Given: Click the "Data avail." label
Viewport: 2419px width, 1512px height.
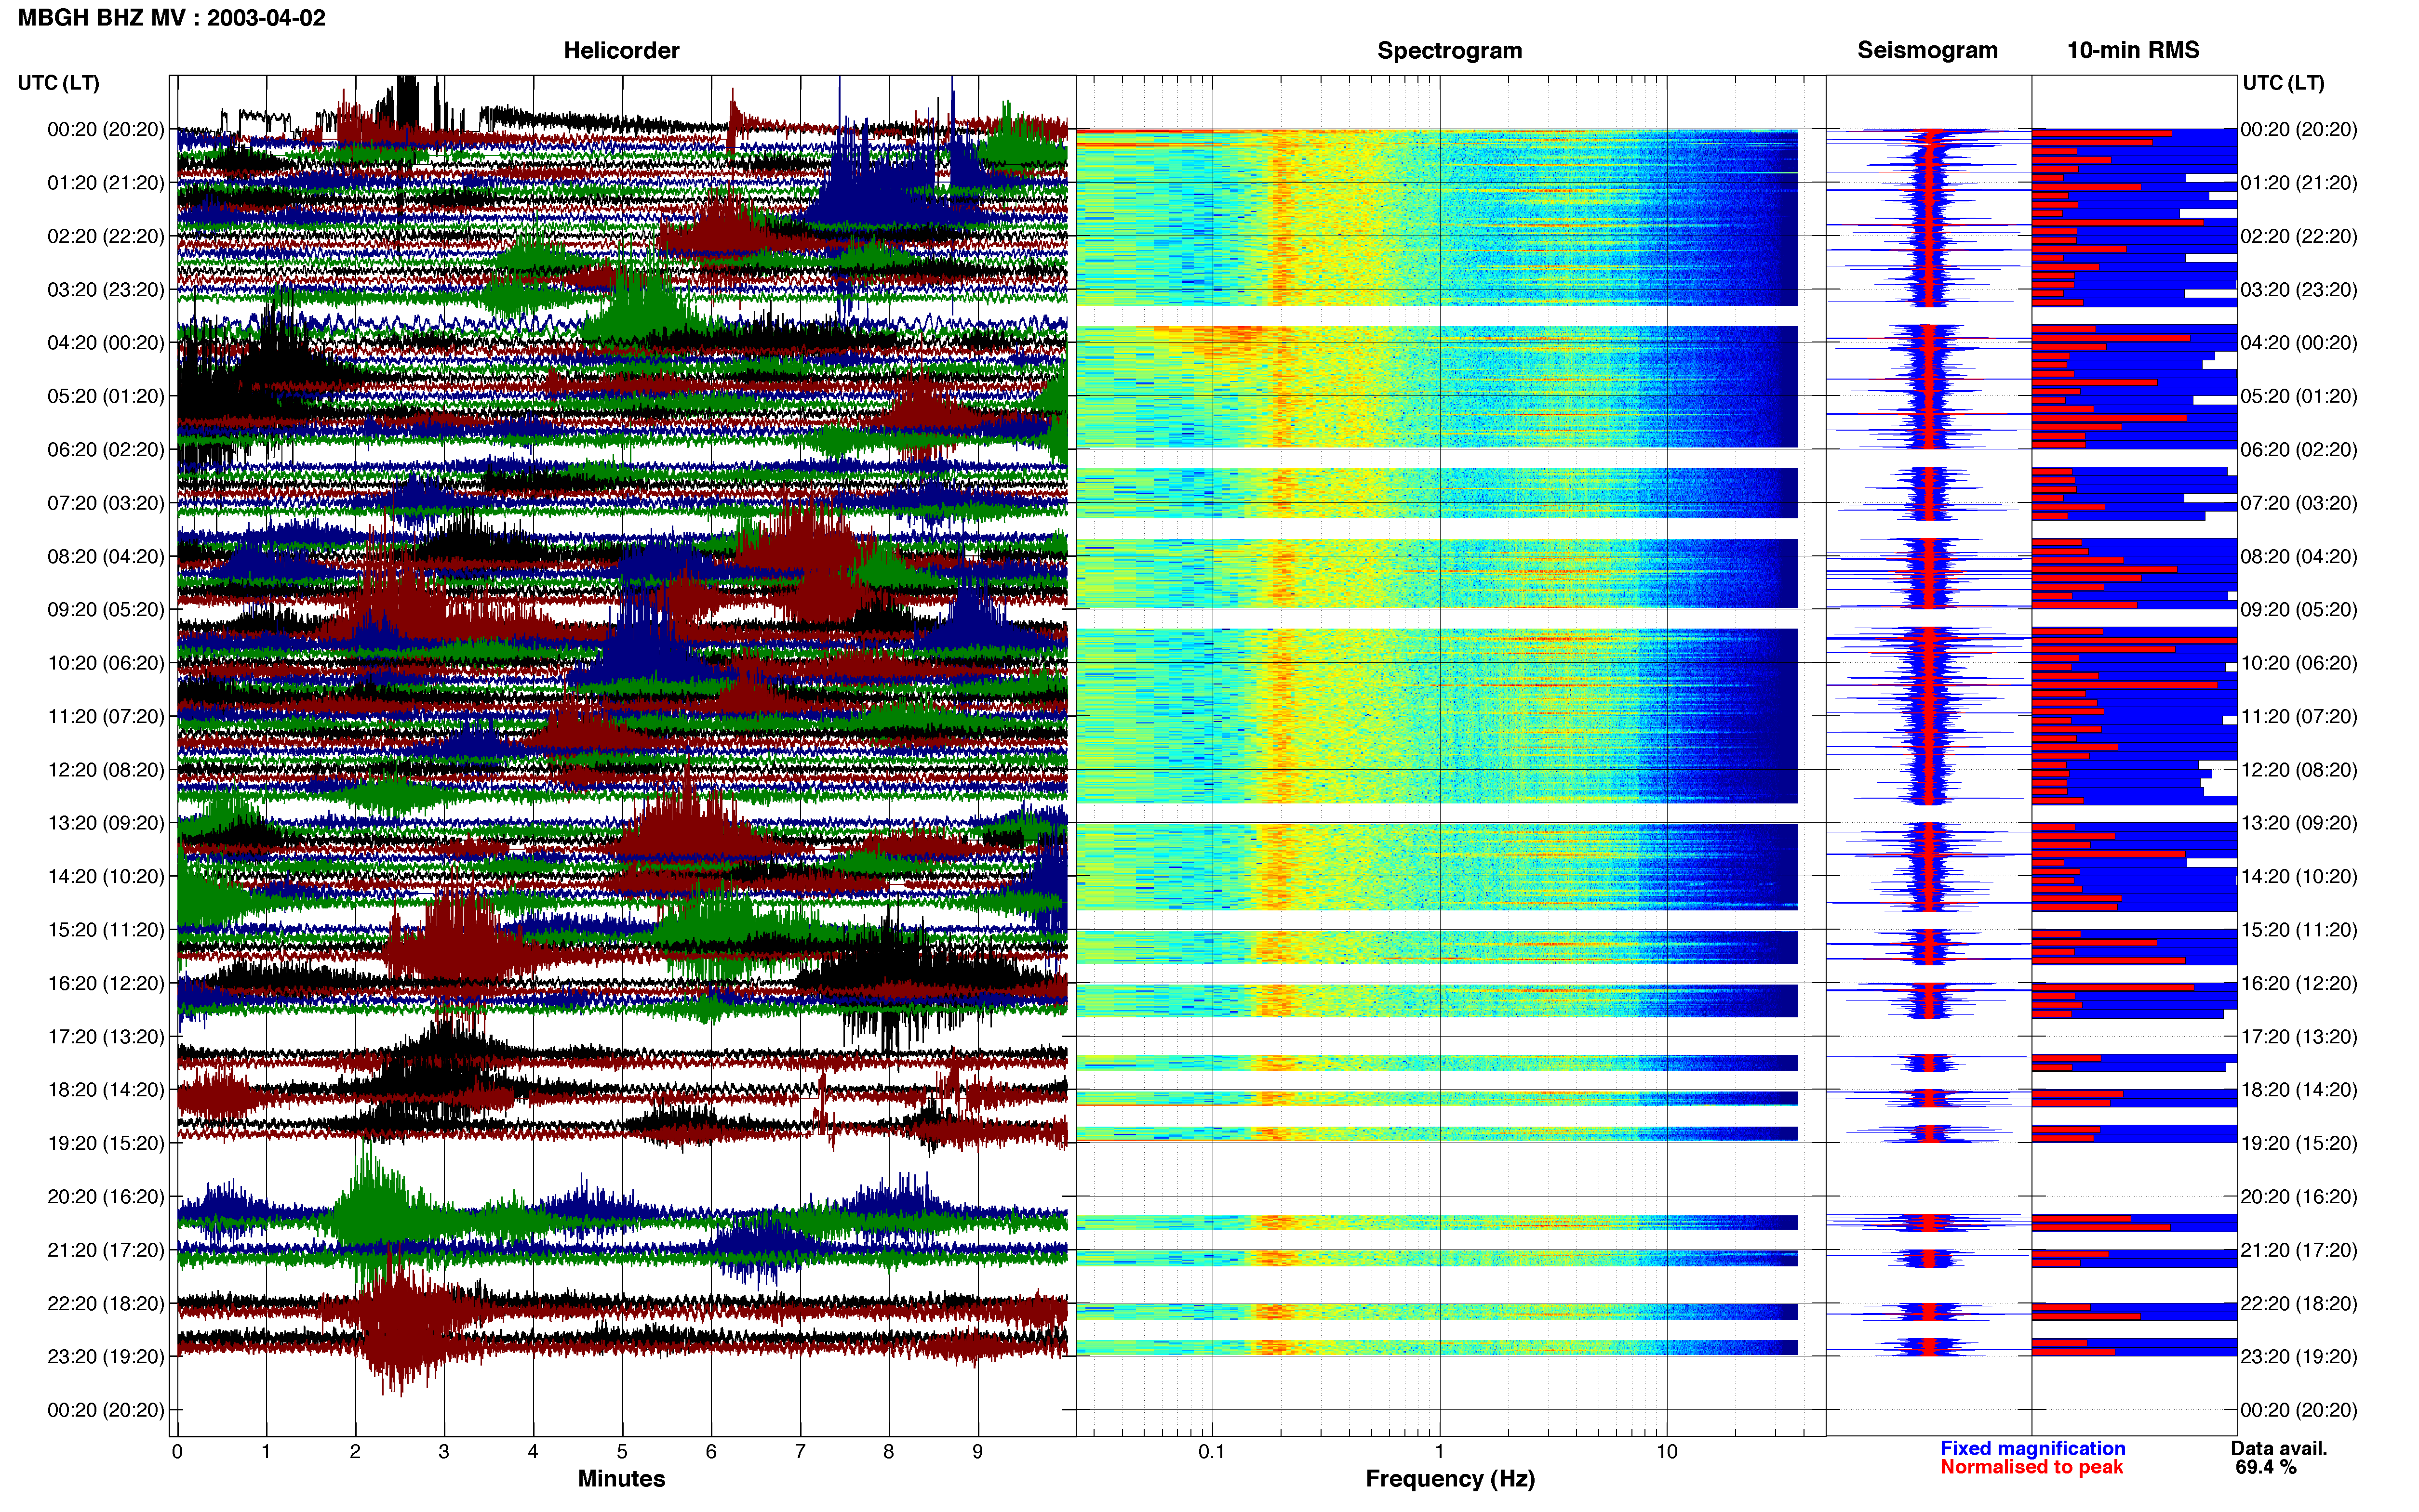Looking at the screenshot, I should (2279, 1448).
